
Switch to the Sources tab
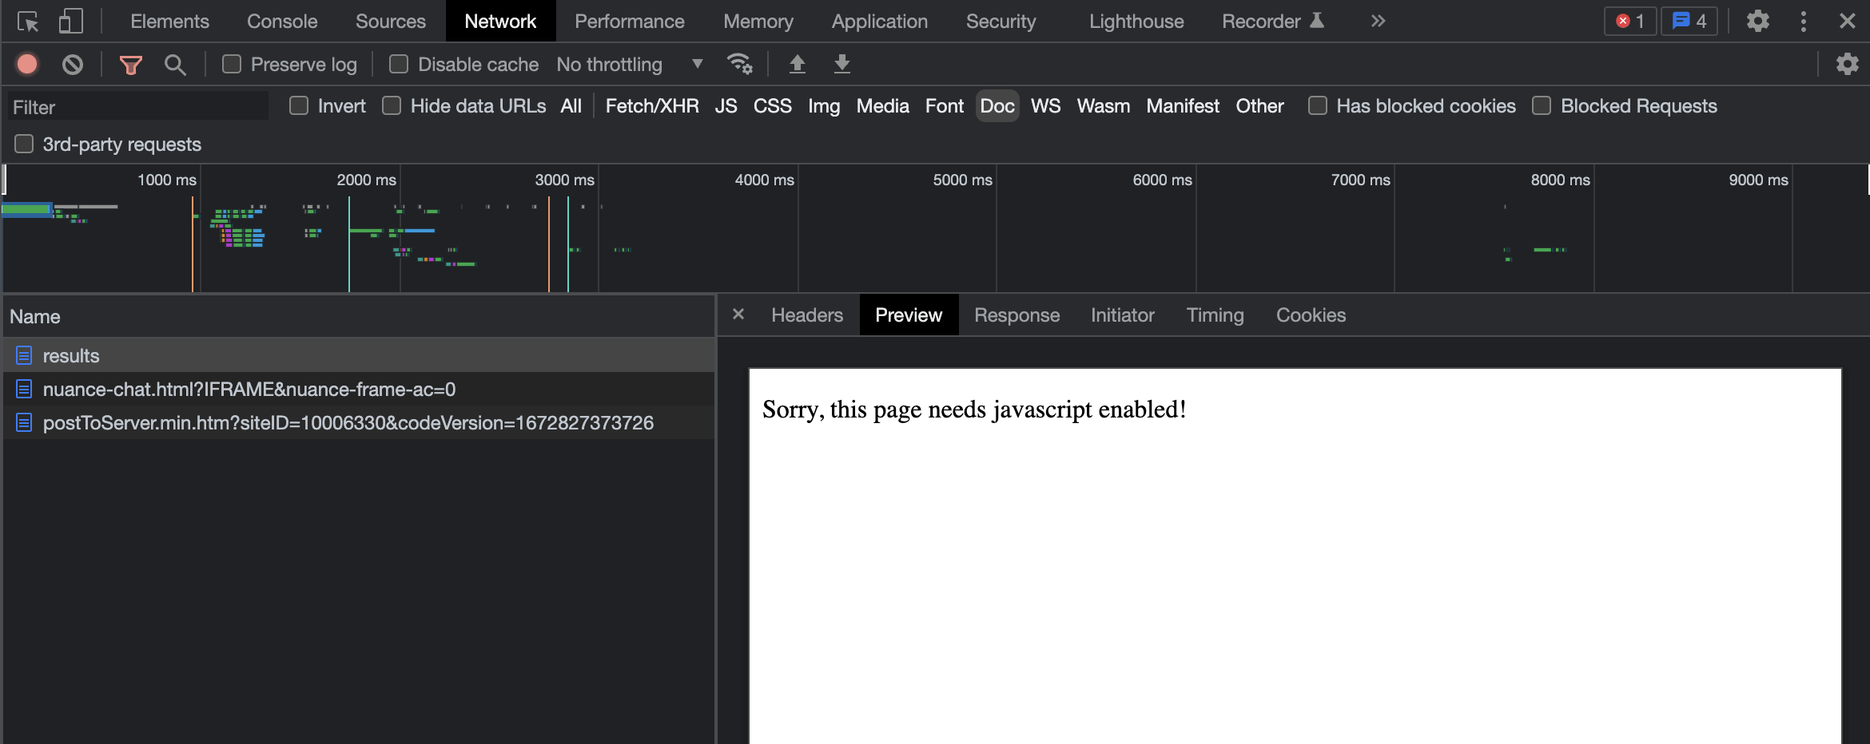click(x=391, y=22)
